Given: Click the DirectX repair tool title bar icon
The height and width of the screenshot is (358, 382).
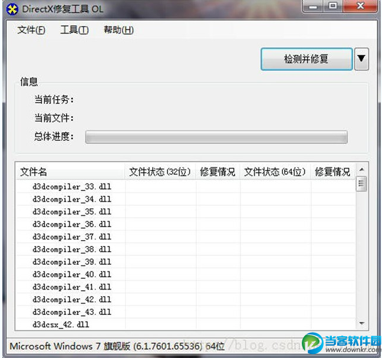Looking at the screenshot, I should pyautogui.click(x=12, y=9).
